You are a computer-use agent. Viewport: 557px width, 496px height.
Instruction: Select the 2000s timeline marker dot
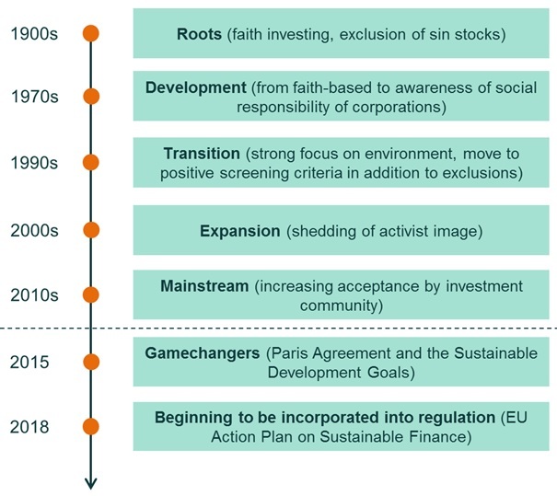click(91, 230)
